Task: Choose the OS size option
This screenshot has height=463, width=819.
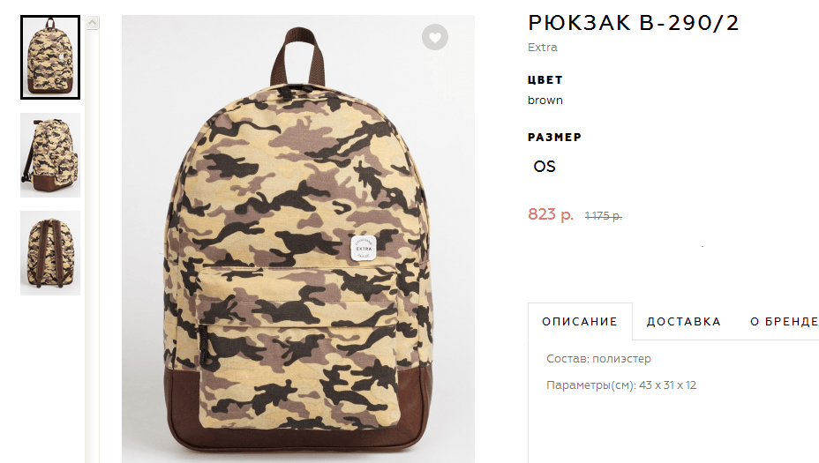Action: pos(545,167)
